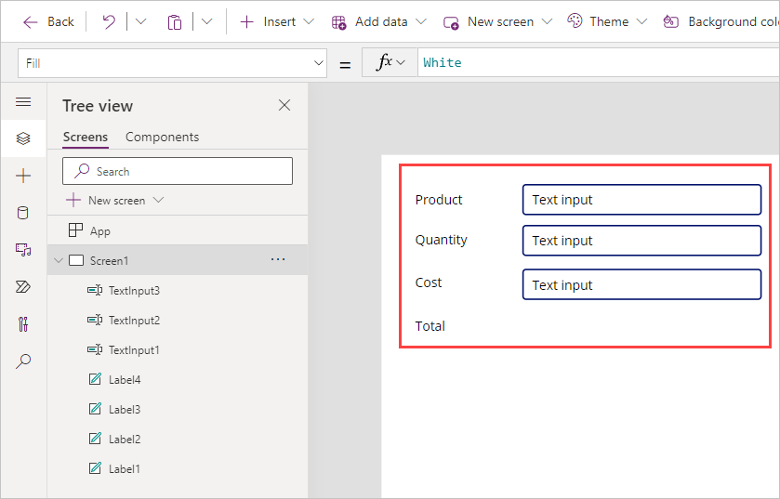Image resolution: width=780 pixels, height=499 pixels.
Task: Click the Paste clipboard icon
Action: point(175,22)
